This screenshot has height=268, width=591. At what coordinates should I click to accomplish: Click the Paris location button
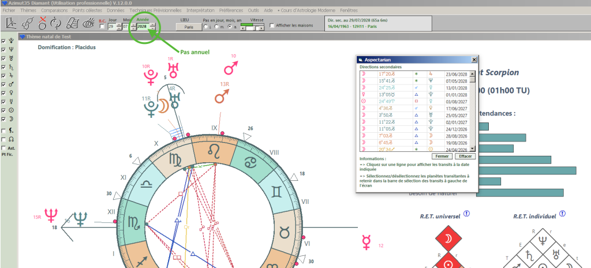(188, 27)
